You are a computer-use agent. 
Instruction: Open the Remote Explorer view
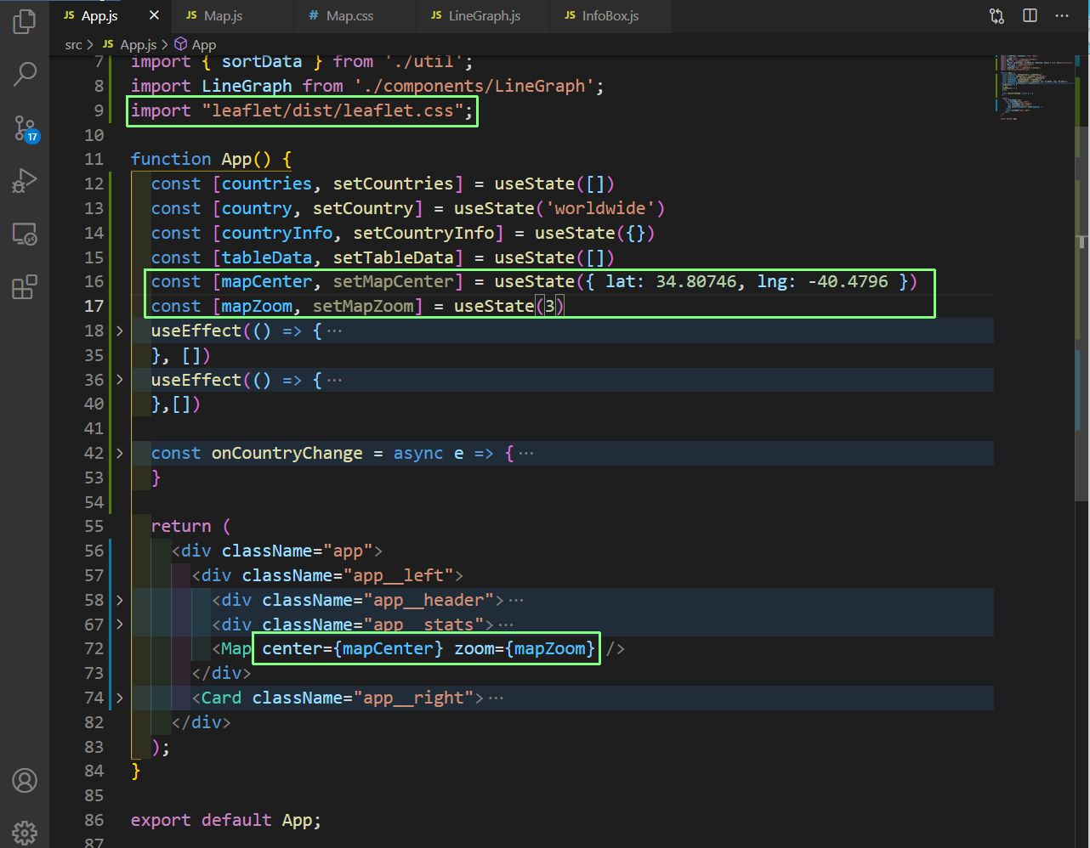coord(25,234)
